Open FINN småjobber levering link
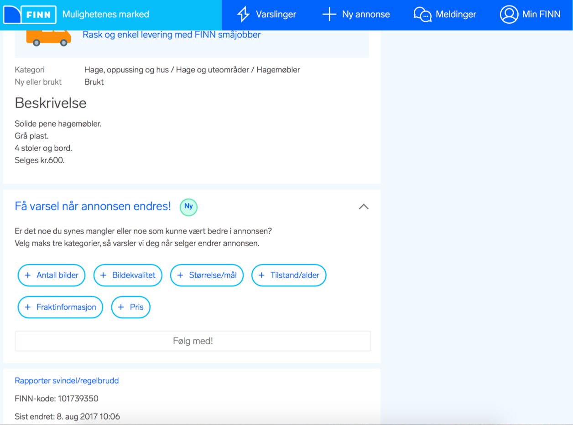 click(172, 35)
